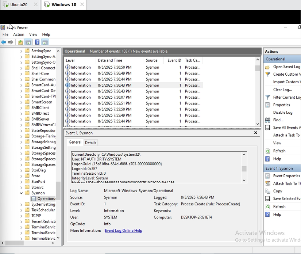This screenshot has width=301, height=254.
Task: Switch to the Details tab
Action: [x=90, y=143]
